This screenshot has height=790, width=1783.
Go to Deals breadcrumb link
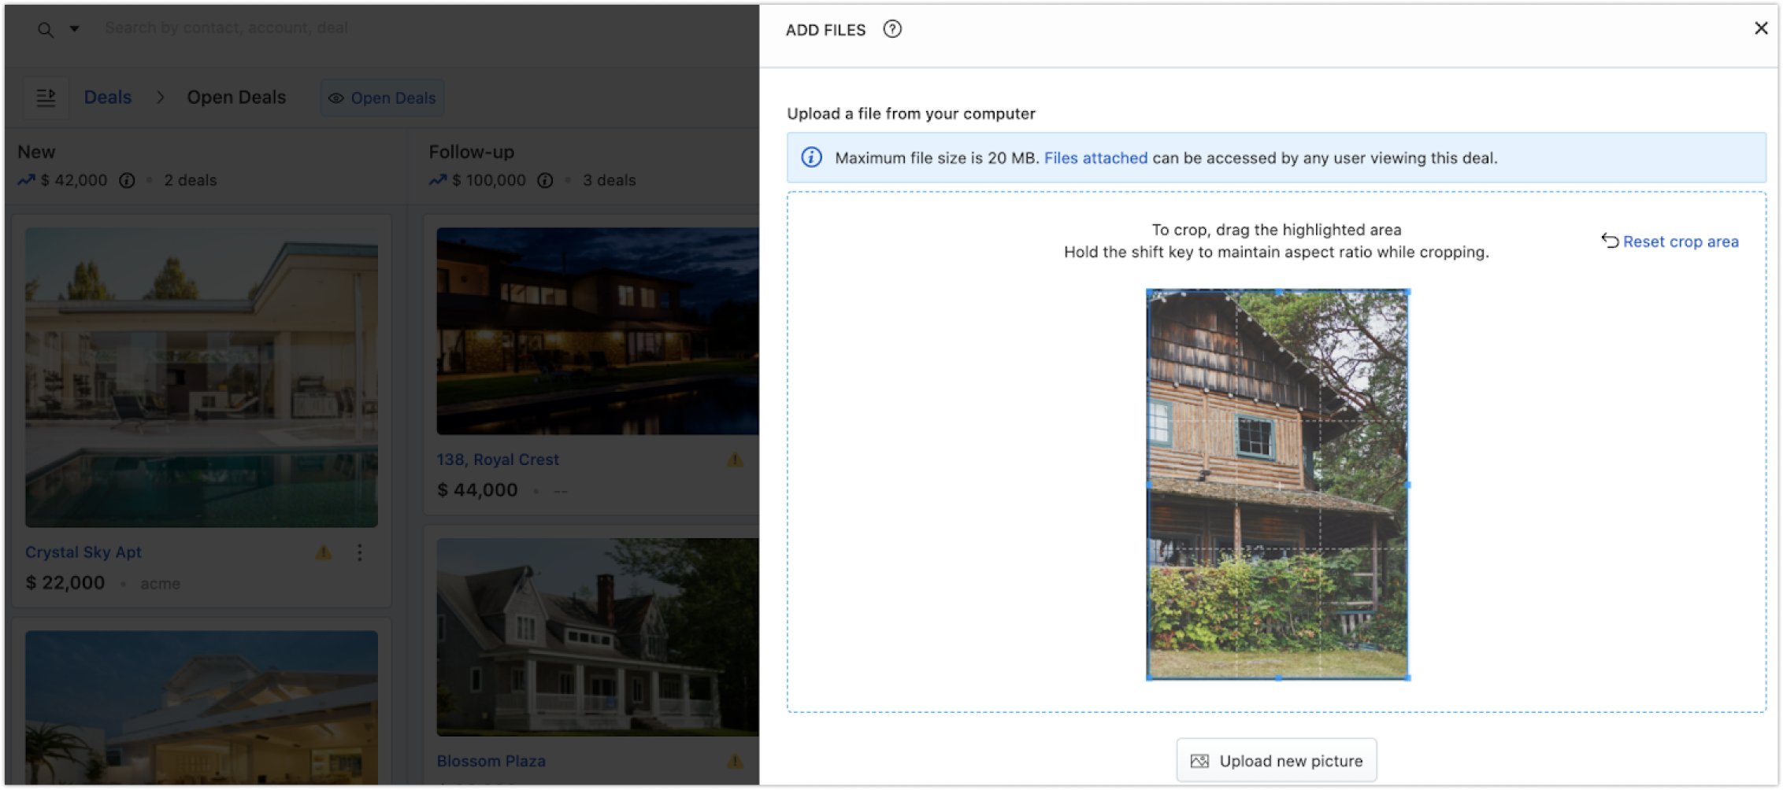coord(108,98)
